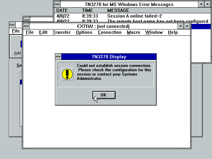Select 'The remote host name has not been configured' row
The width and height of the screenshot is (212, 159).
(x=132, y=21)
